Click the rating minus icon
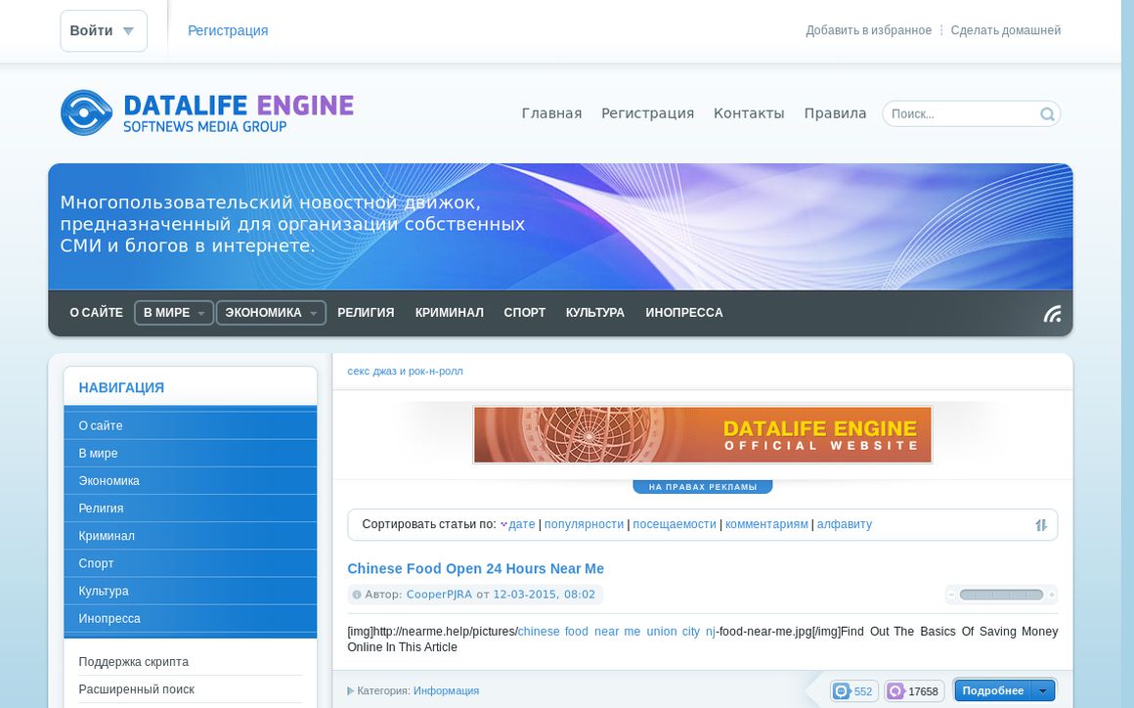1134x708 pixels. (952, 595)
